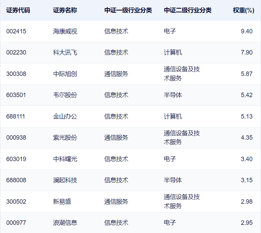261x233 pixels.
Task: Click 信息技术 in the 韦尔股份 row
Action: click(116, 95)
